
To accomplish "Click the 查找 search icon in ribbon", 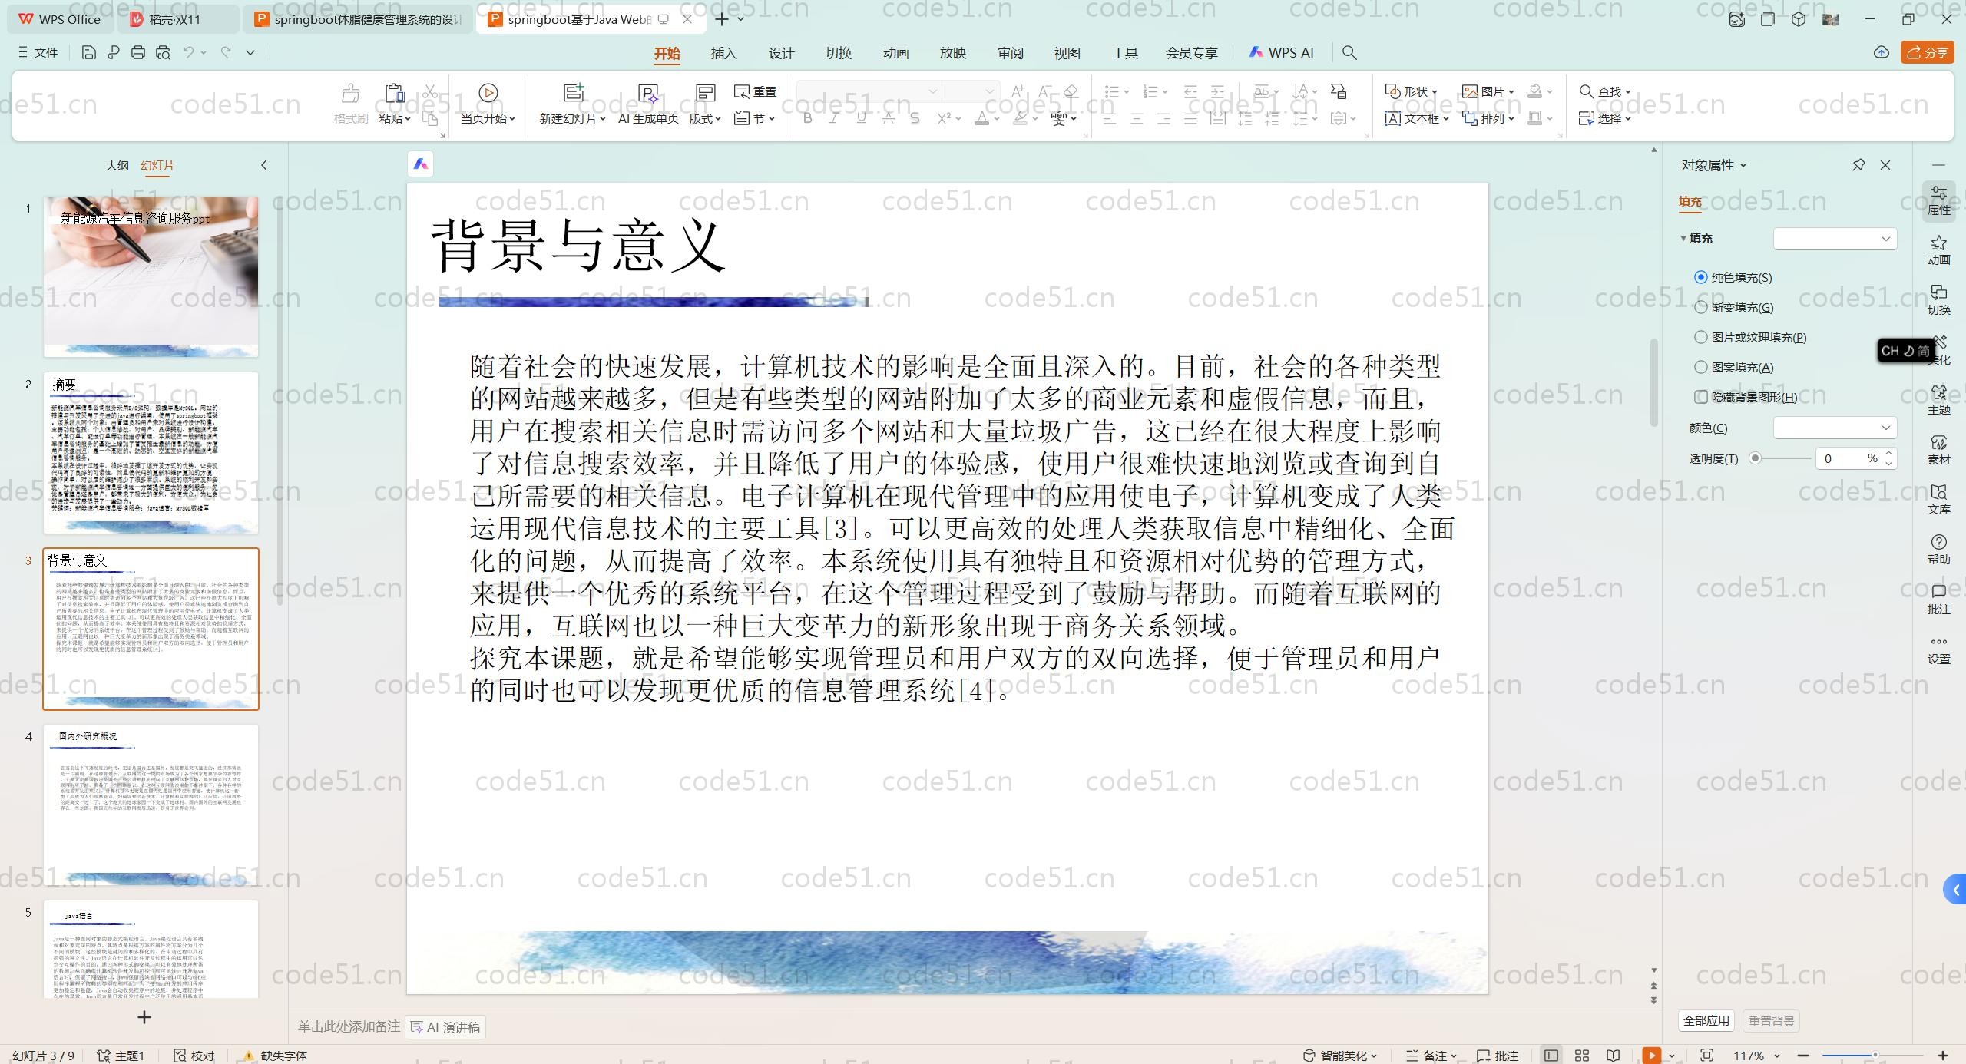I will coord(1587,91).
